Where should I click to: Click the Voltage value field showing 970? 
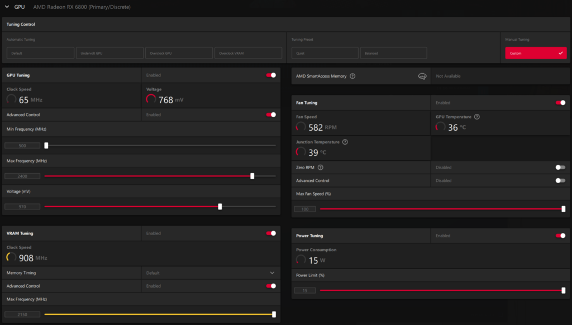(x=22, y=207)
